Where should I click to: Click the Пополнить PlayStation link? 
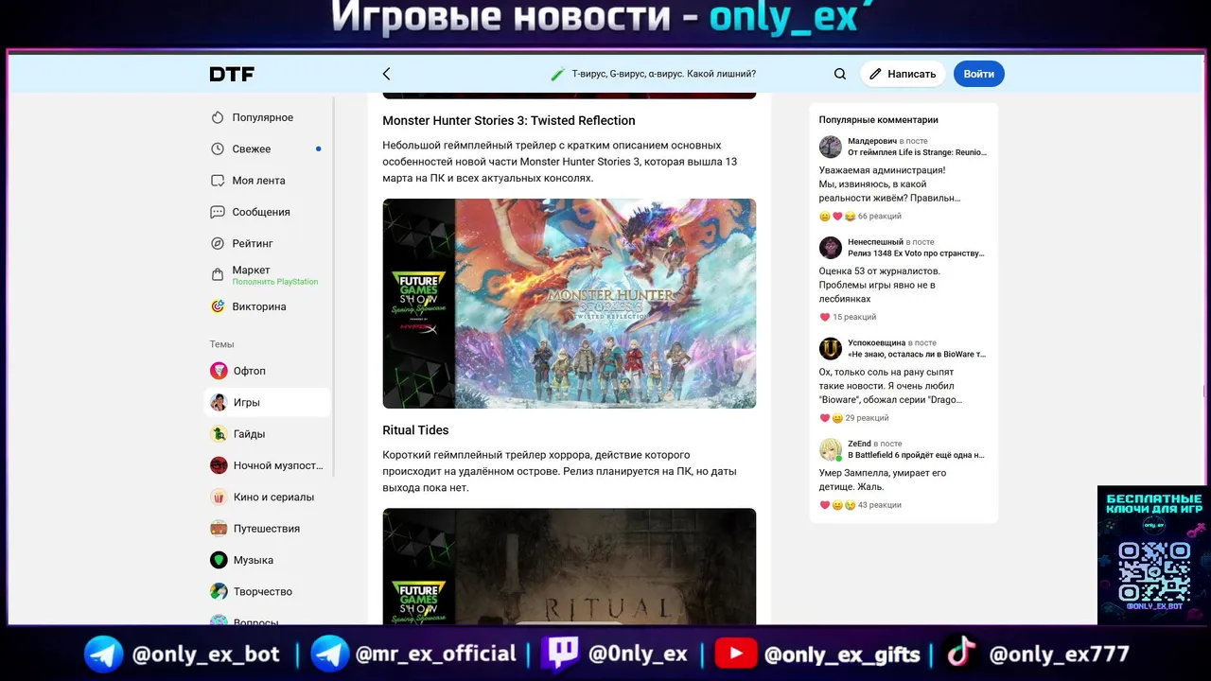275,282
